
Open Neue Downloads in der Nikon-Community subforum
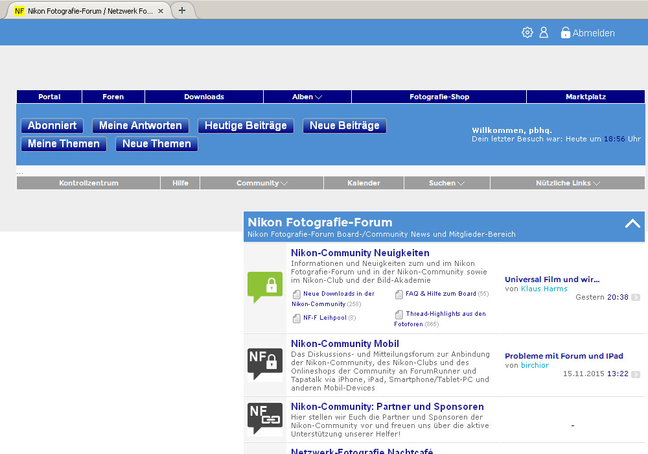point(333,298)
